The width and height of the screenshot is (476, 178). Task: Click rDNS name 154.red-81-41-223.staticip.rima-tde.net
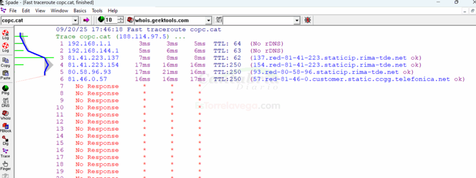(x=330, y=65)
